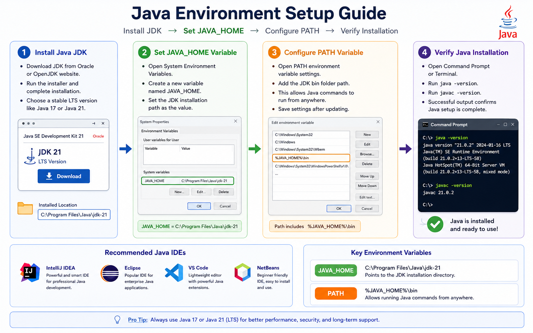
Task: Click the Verify Installation breadcrumb step
Action: coord(369,31)
